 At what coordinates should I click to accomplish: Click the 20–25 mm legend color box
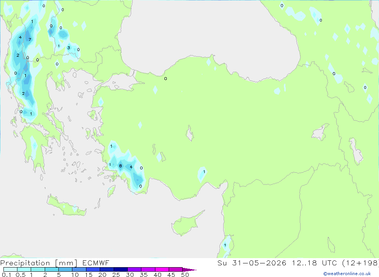pyautogui.click(x=107, y=269)
